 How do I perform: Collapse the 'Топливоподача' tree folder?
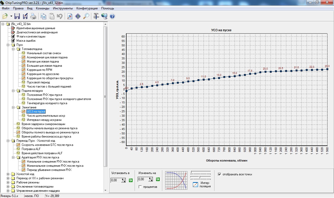pos(13,49)
